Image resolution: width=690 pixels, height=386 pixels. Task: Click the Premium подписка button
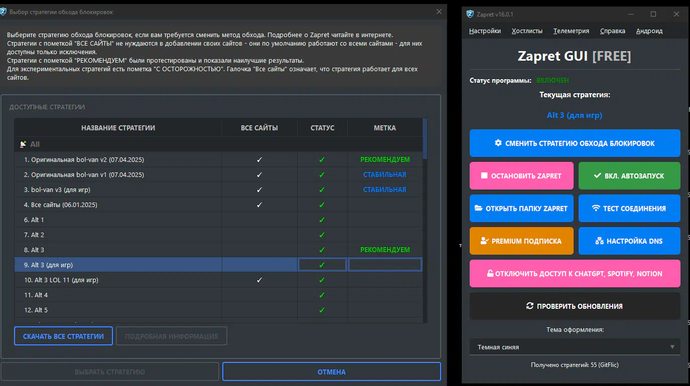tap(521, 241)
